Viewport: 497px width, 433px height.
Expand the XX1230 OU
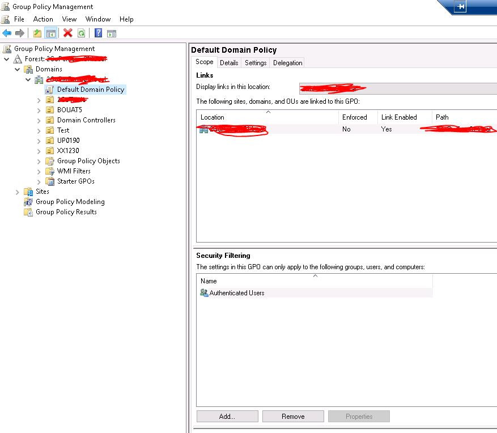39,151
